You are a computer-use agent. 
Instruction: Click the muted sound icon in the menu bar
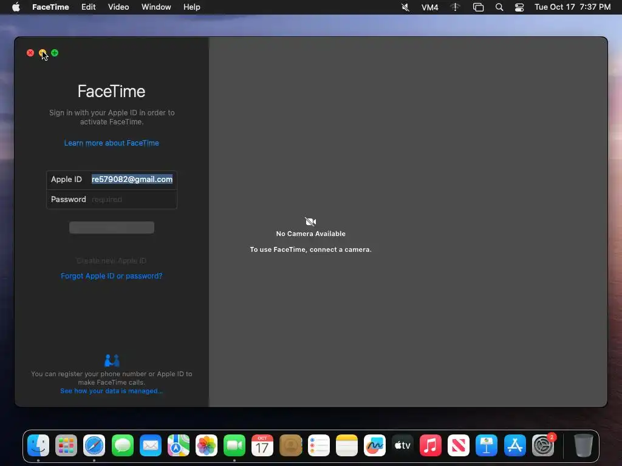click(x=405, y=7)
